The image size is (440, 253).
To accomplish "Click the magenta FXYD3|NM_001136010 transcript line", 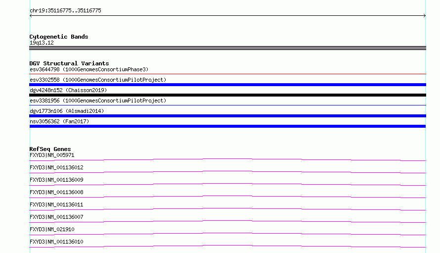I will (227, 246).
